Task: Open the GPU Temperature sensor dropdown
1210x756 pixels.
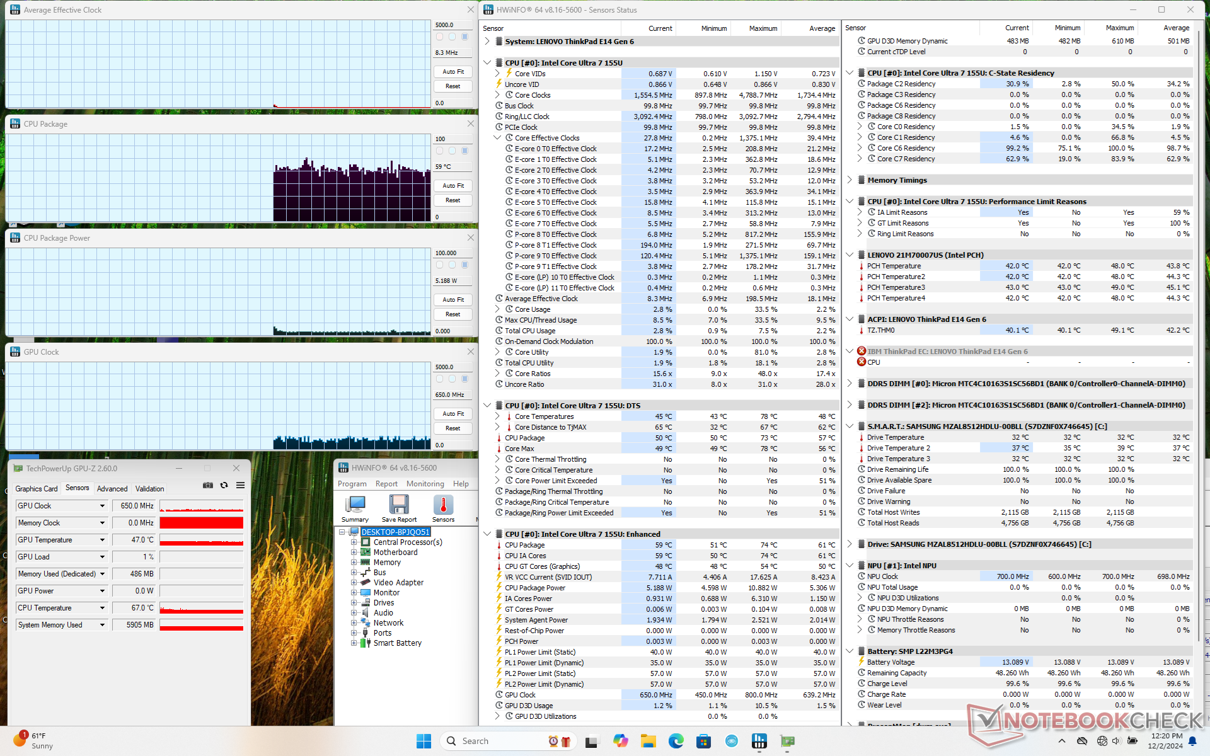Action: pos(102,540)
